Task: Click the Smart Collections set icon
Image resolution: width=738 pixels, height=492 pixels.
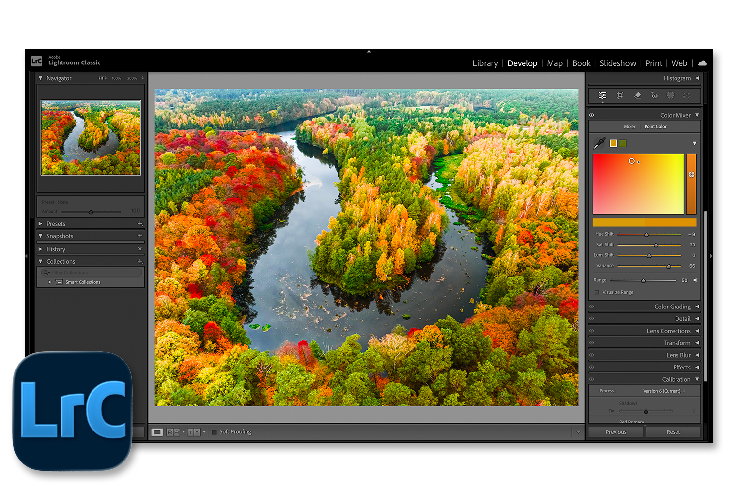Action: tap(59, 282)
